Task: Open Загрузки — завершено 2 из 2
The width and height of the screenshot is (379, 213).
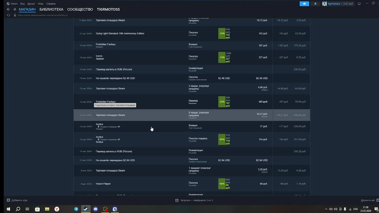Action: (194, 200)
